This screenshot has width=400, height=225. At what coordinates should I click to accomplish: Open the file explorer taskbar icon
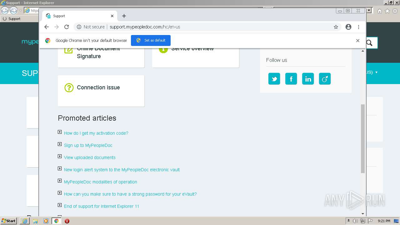(35, 221)
